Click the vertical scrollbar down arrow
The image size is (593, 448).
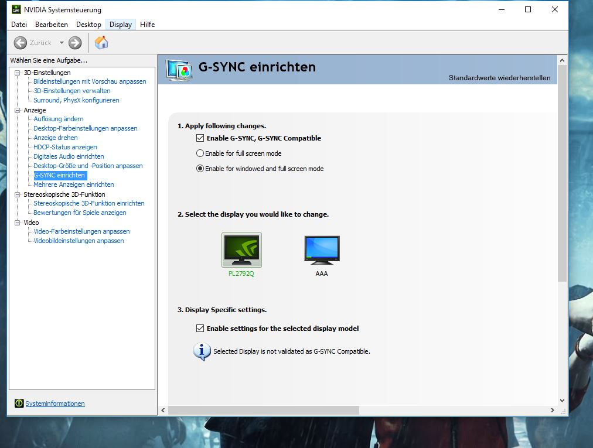562,401
